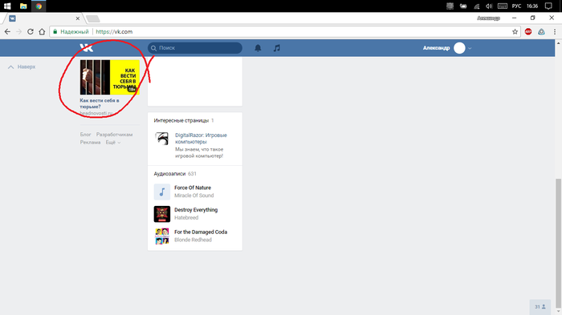Open the volume speaker tray icon
The width and height of the screenshot is (562, 315).
(x=489, y=6)
